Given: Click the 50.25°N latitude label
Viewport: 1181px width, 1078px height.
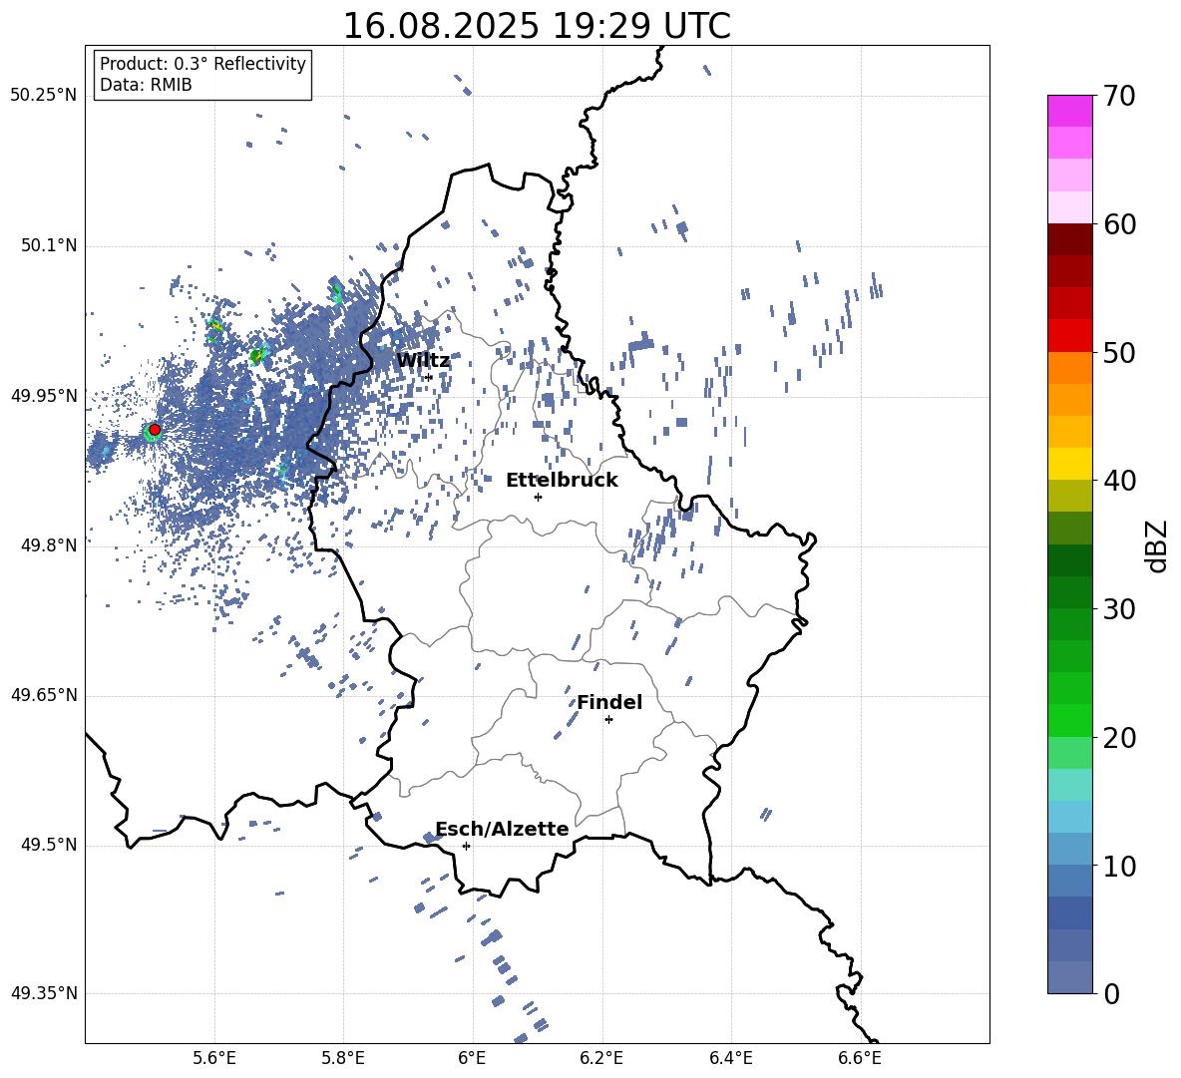Looking at the screenshot, I should point(44,96).
